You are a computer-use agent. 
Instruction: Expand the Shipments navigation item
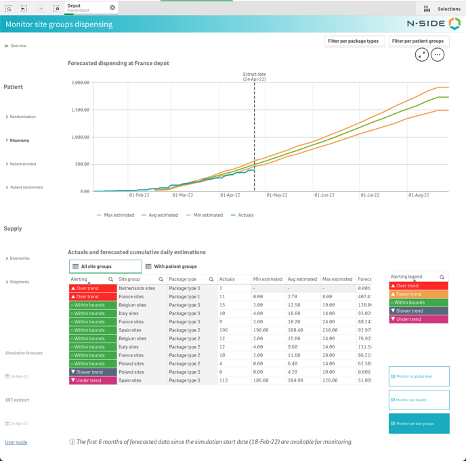pyautogui.click(x=18, y=282)
